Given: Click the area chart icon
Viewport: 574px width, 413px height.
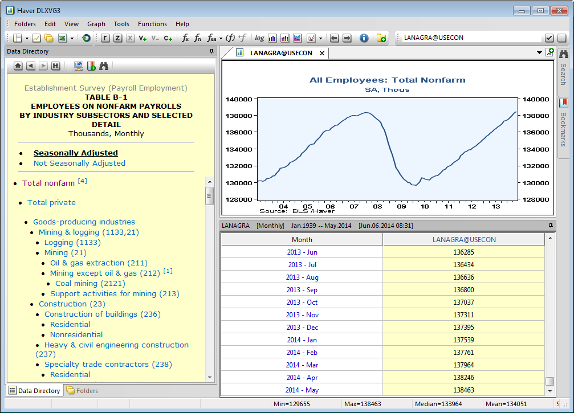Looking at the screenshot, I should tap(297, 38).
